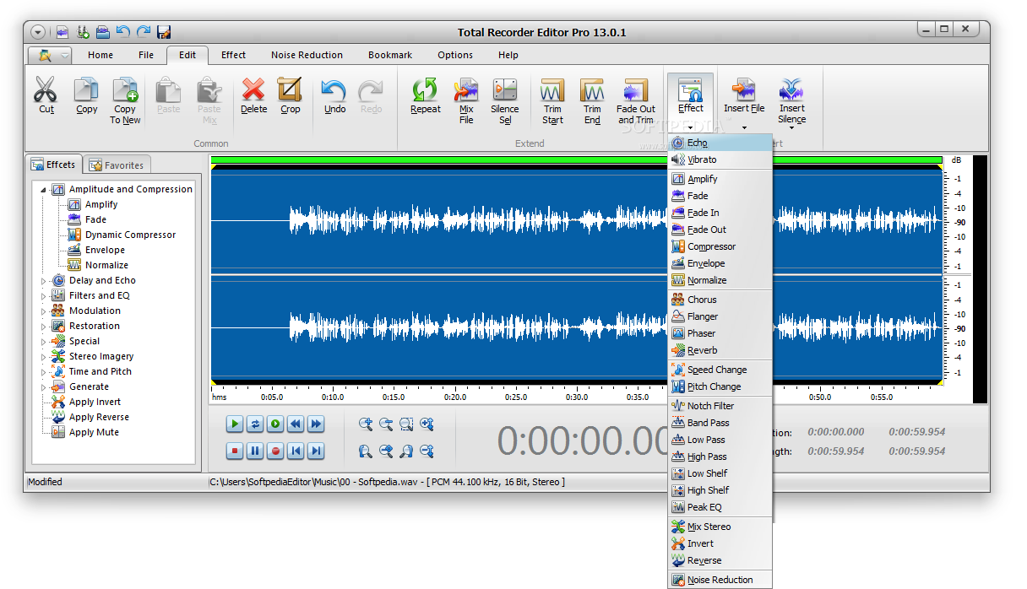Choose Peak EQ from Effect menu
Image resolution: width=1027 pixels, height=589 pixels.
(720, 507)
